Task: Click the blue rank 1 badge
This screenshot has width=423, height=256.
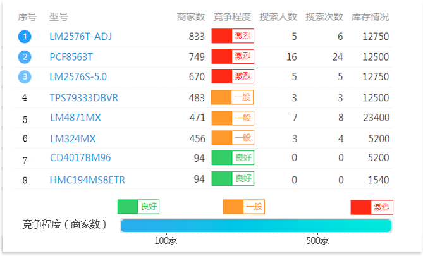Action: point(25,37)
